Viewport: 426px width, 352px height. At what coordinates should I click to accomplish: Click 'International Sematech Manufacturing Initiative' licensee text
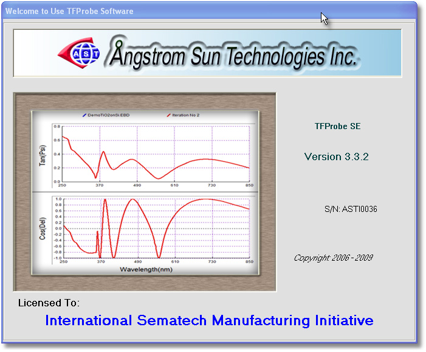pos(209,320)
